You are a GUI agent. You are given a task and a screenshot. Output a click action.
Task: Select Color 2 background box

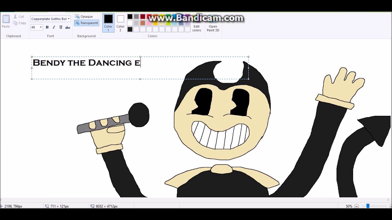pyautogui.click(x=120, y=23)
